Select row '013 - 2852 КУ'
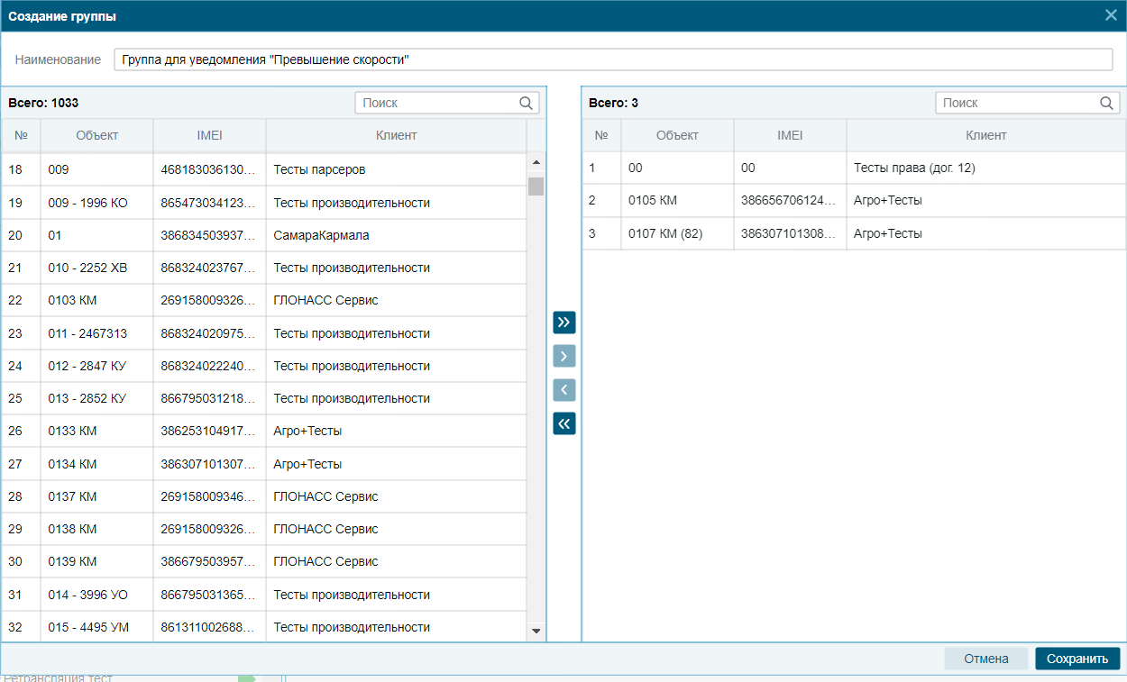 [264, 398]
